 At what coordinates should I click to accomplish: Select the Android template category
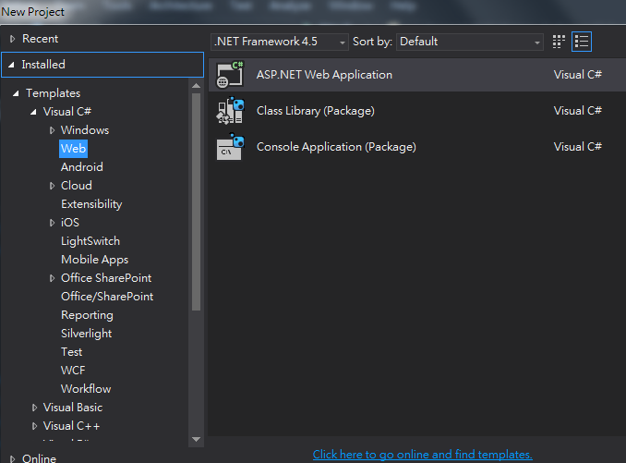click(82, 167)
